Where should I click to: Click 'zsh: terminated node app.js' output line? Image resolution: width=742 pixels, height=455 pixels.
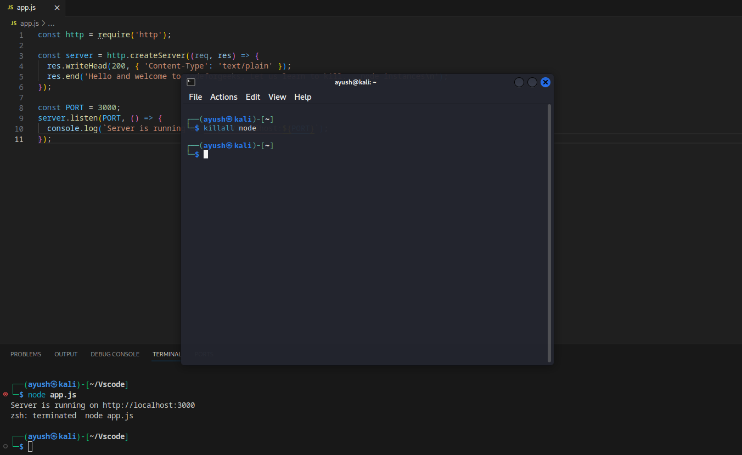(72, 416)
